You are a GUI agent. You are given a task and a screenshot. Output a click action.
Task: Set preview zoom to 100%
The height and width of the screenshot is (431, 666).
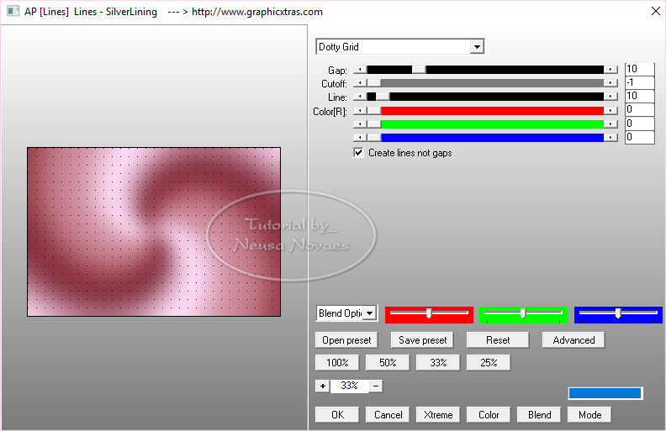pos(337,363)
